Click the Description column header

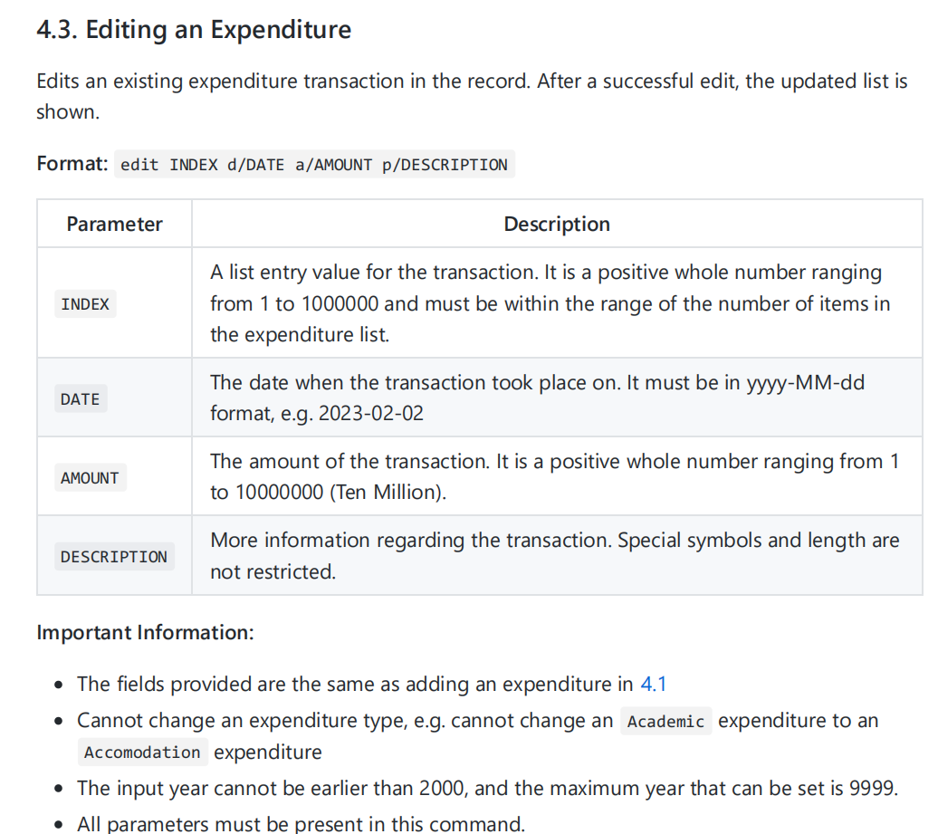click(x=557, y=224)
